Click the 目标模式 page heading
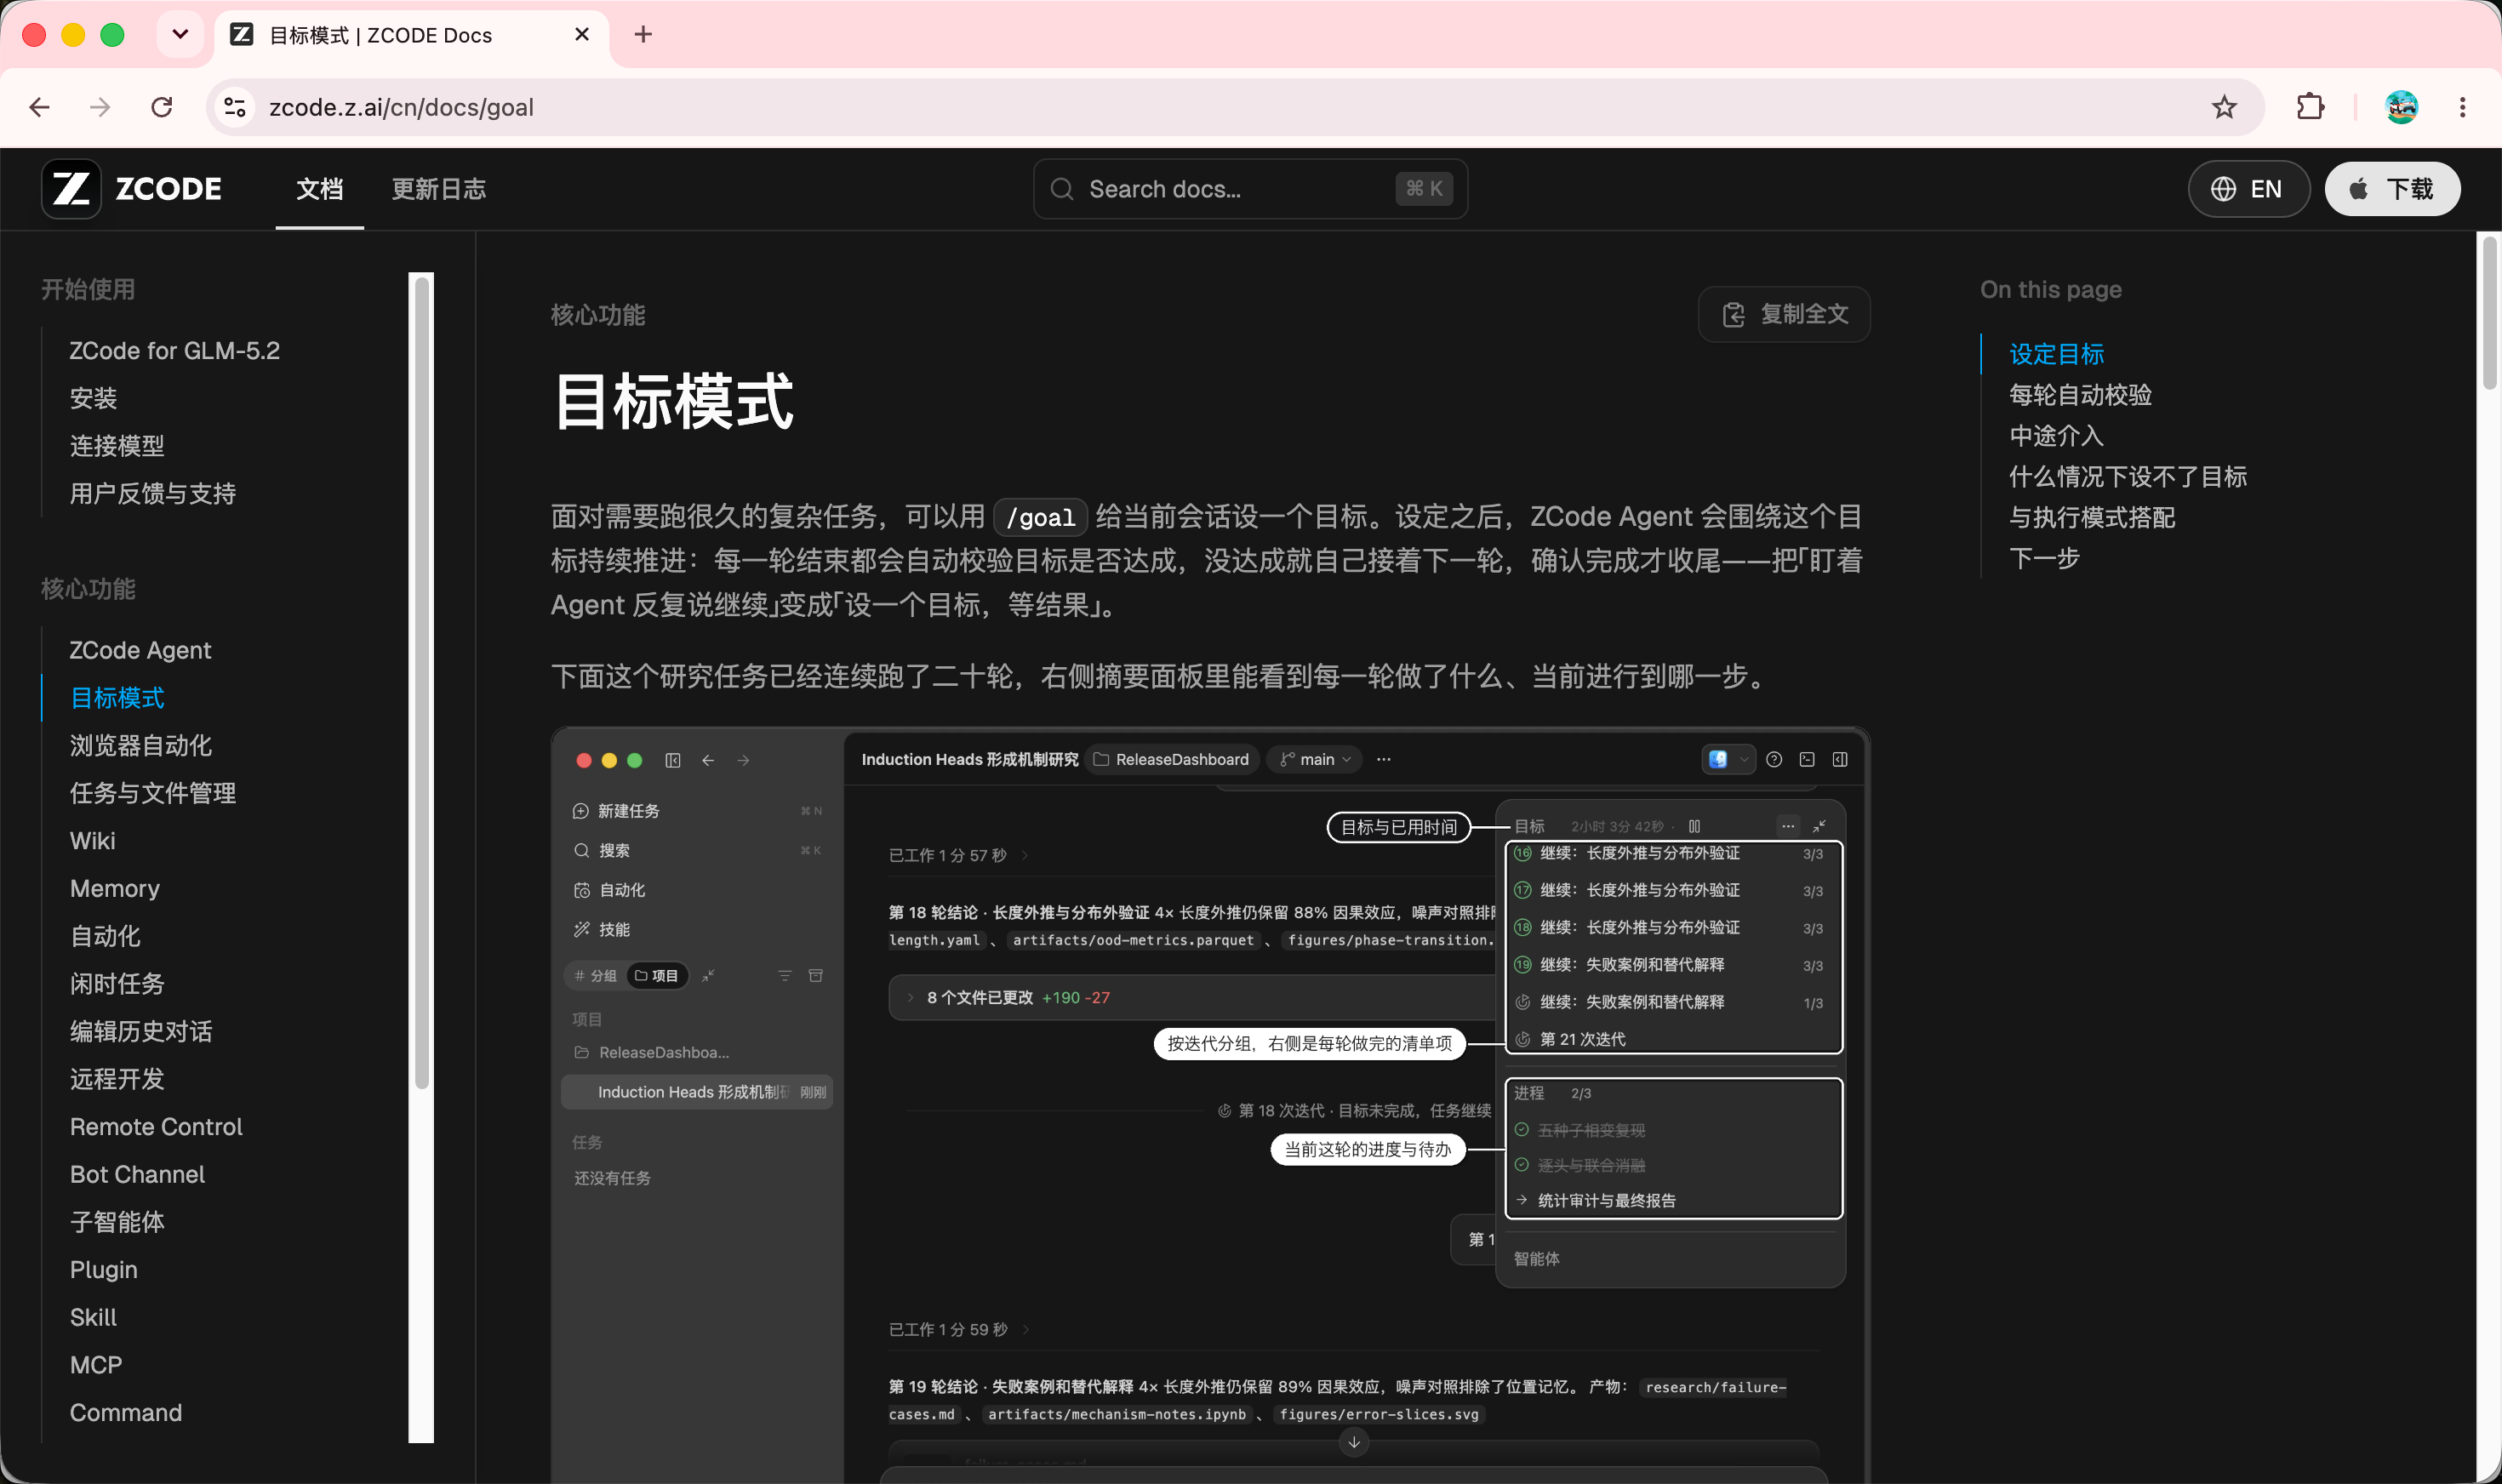The height and width of the screenshot is (1484, 2502). point(673,402)
